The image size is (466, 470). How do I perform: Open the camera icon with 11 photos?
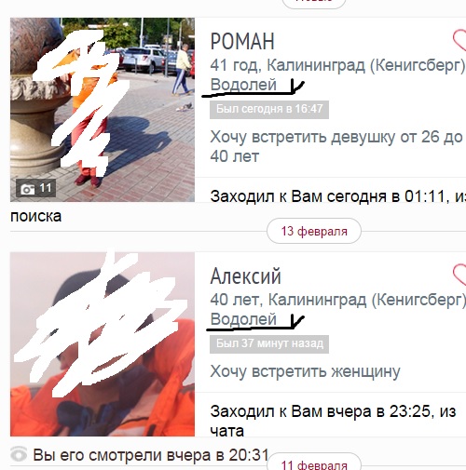coord(36,188)
